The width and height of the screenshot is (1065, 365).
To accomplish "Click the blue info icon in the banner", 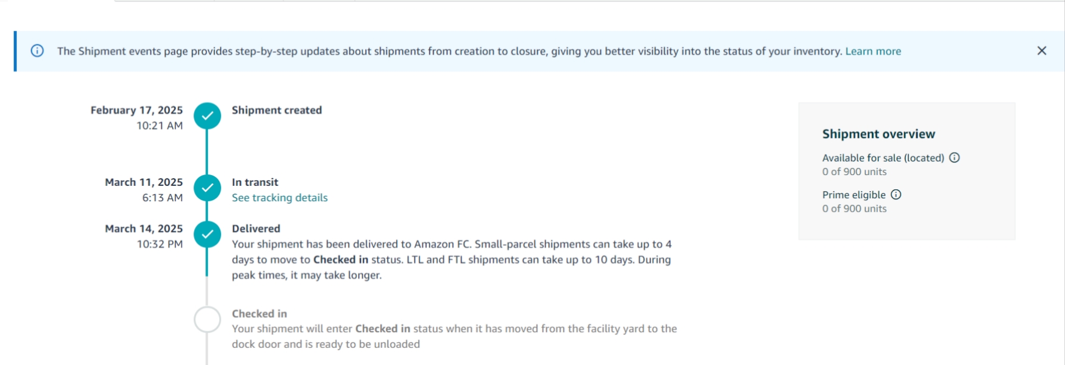I will [x=37, y=51].
